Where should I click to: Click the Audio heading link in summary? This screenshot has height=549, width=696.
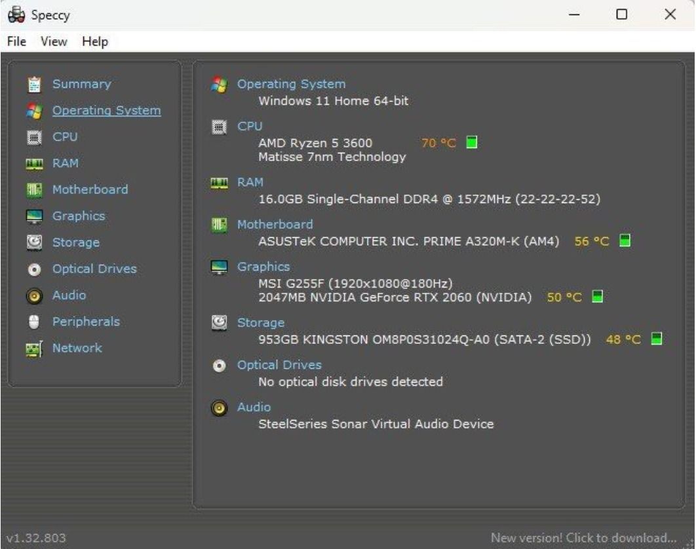point(254,407)
